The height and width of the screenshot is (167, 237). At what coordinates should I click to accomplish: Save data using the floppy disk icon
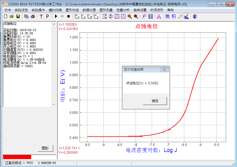click(x=18, y=16)
